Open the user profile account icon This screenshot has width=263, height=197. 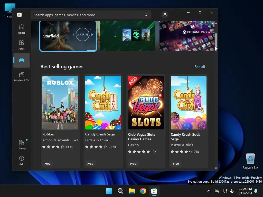click(x=165, y=15)
